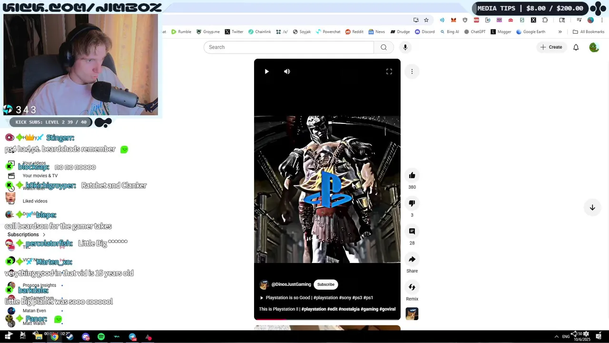
Task: Open Mogger bookmark
Action: click(x=501, y=32)
